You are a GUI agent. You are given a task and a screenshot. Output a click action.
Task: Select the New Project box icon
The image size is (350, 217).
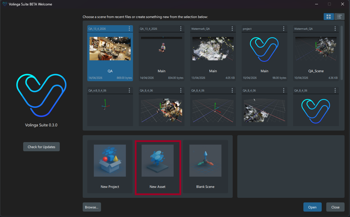[110, 161]
